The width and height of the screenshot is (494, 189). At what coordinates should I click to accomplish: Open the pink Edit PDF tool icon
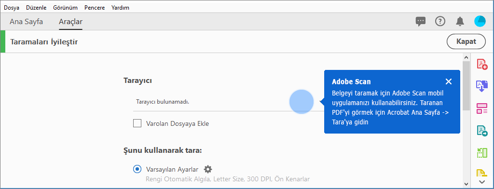[x=482, y=108]
